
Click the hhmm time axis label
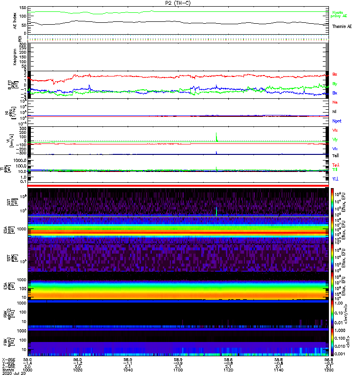coord(8,370)
